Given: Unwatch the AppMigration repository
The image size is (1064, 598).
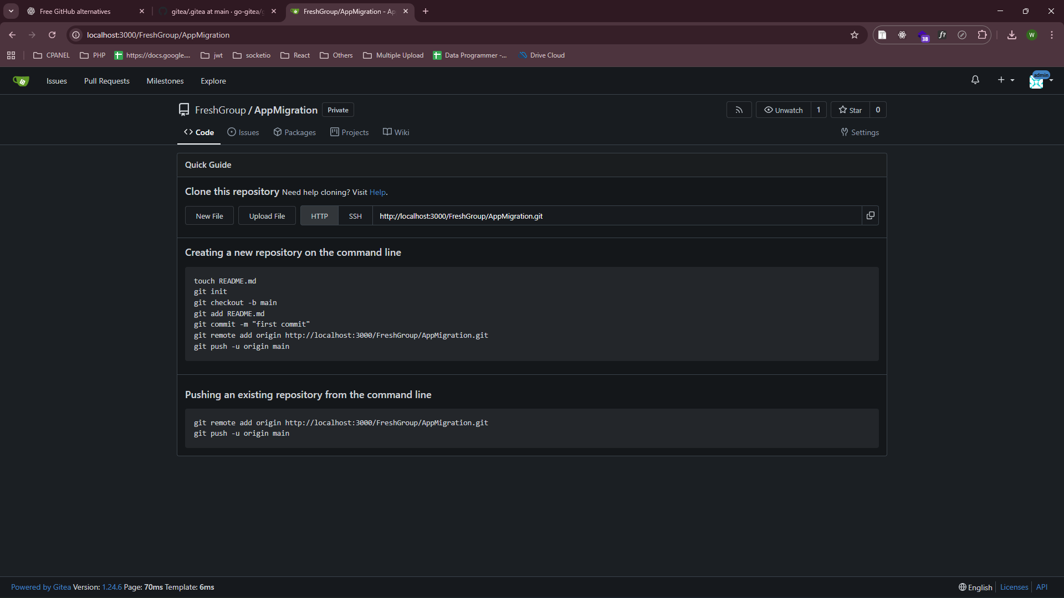Looking at the screenshot, I should point(783,110).
